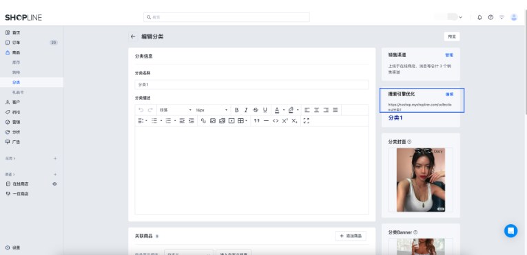Insert a video in the editor
The image size is (527, 255).
(231, 121)
